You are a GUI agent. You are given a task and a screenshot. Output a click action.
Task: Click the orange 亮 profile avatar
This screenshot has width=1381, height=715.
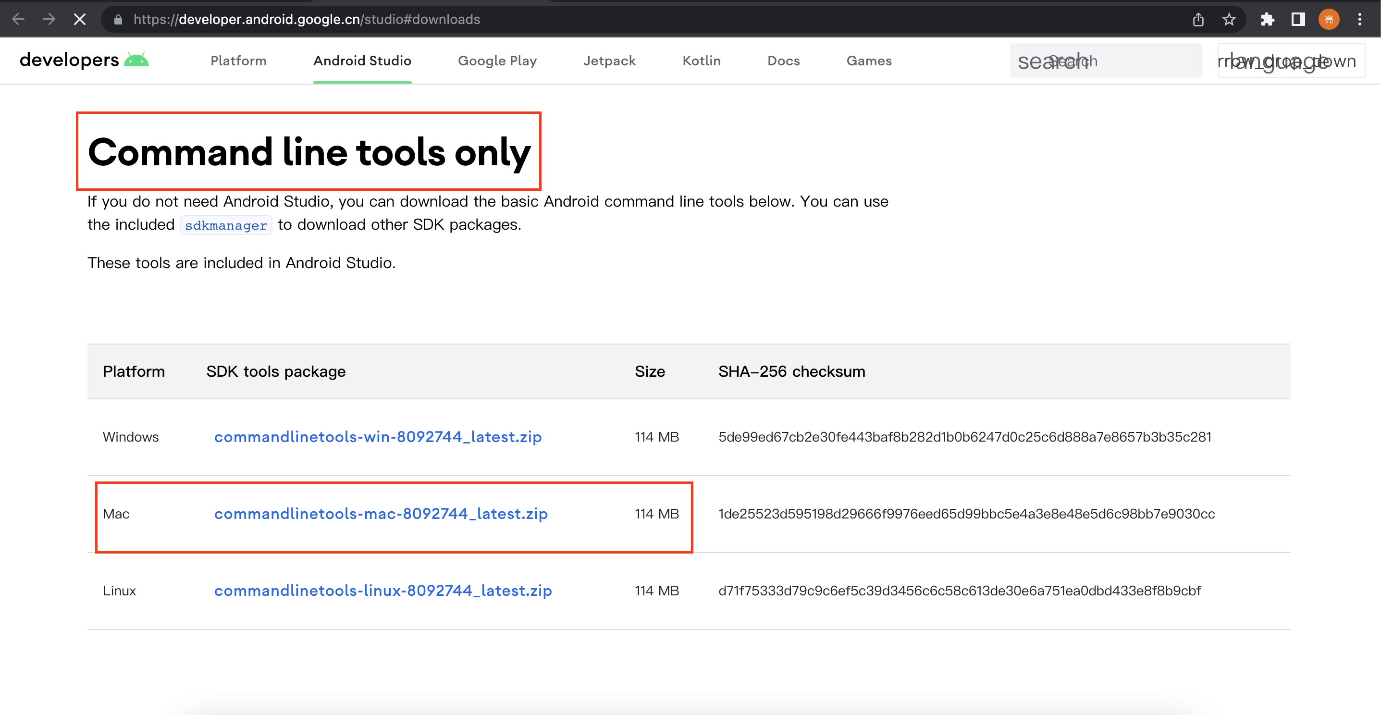(x=1329, y=19)
